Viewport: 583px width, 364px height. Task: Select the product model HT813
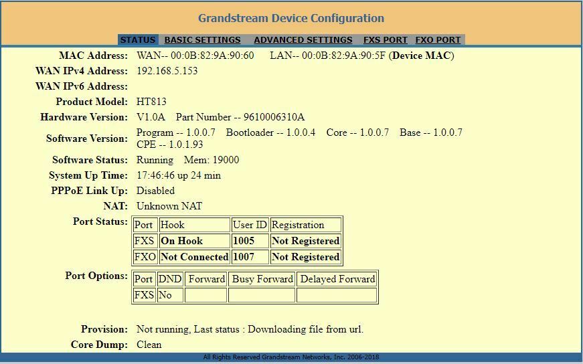coord(151,102)
